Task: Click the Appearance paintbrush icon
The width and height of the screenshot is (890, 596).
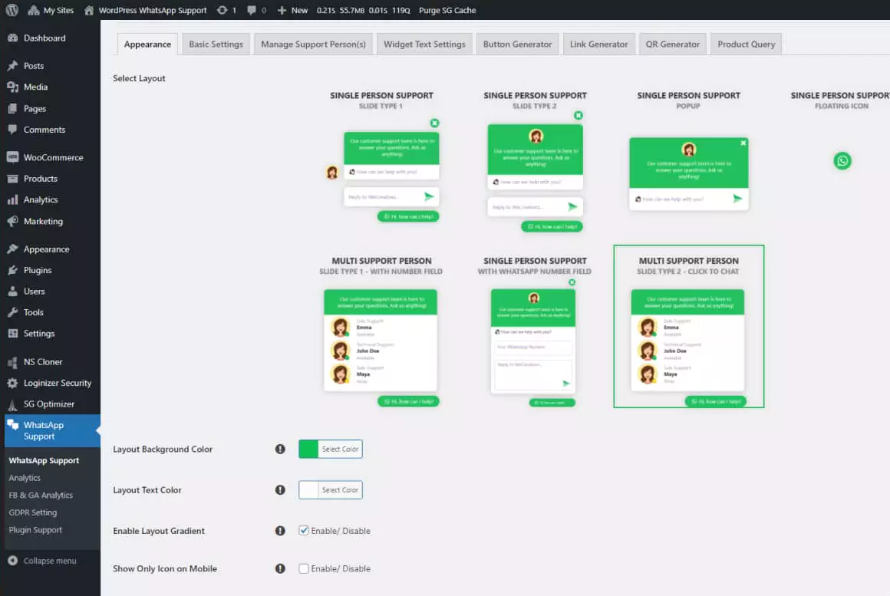Action: tap(12, 249)
